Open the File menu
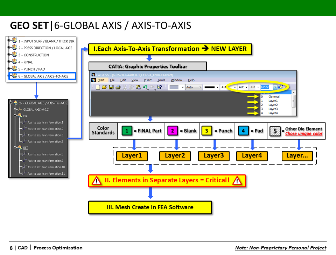The height and width of the screenshot is (255, 336). (x=112, y=80)
